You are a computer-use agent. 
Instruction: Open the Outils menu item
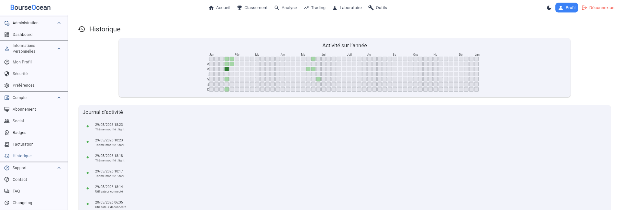click(x=377, y=8)
